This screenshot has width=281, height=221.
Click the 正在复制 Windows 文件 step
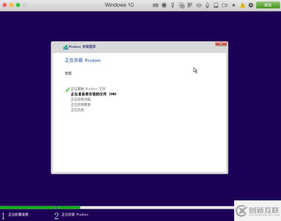click(88, 89)
